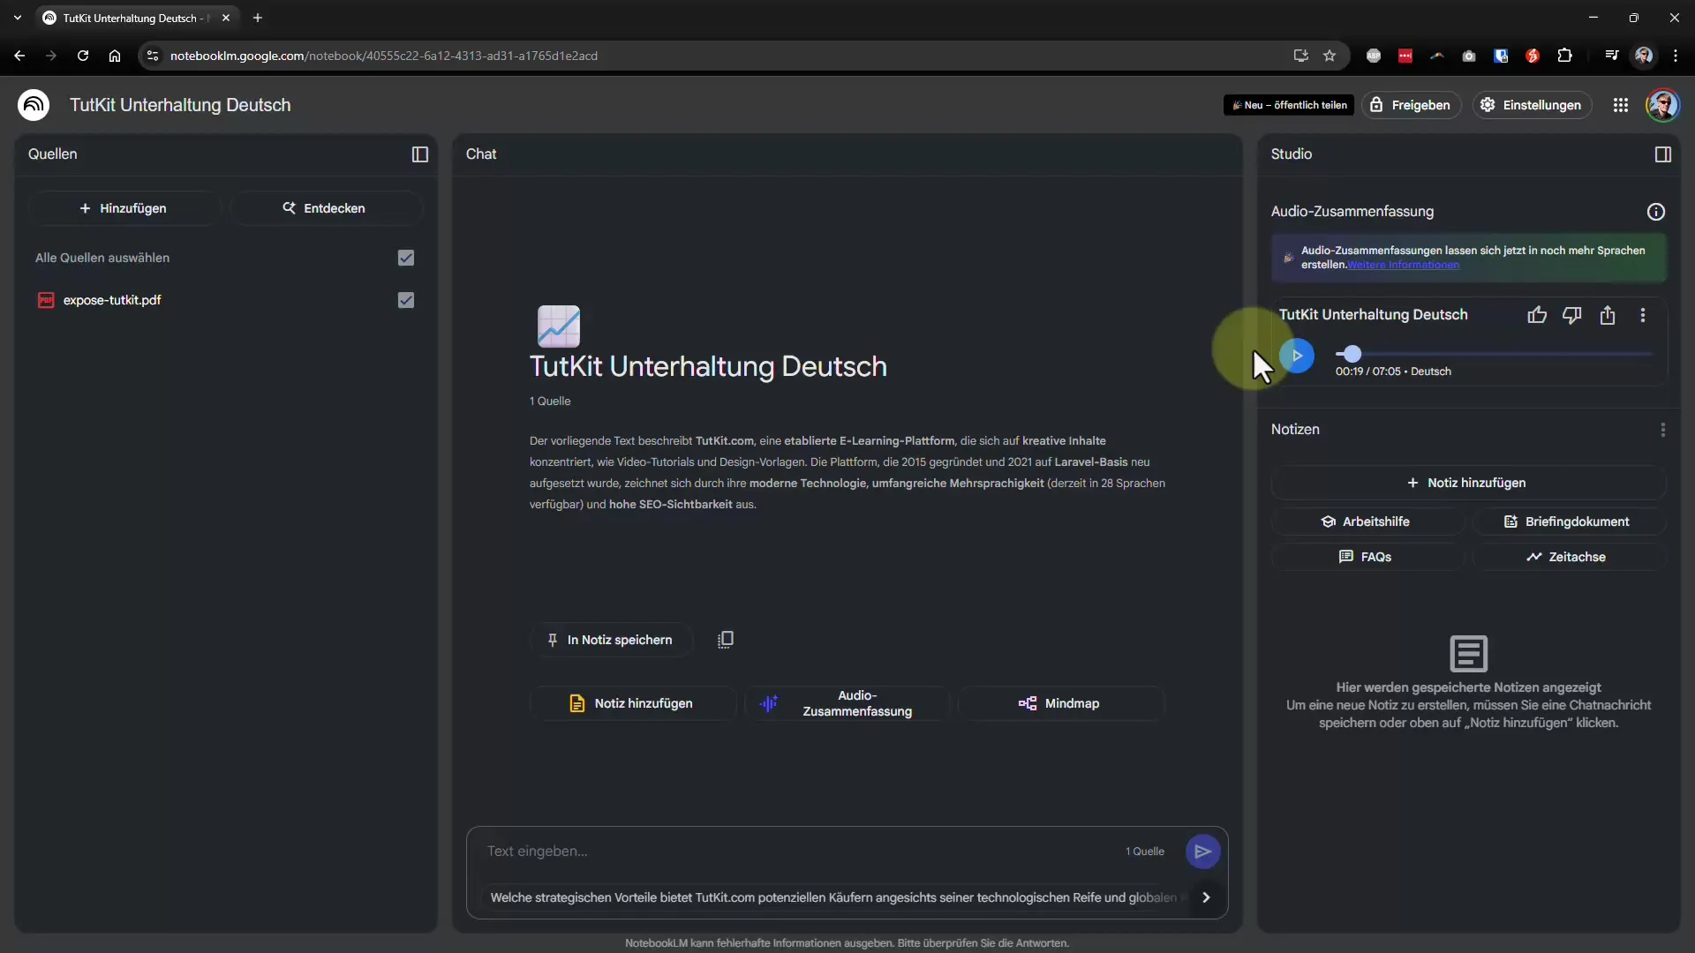Open the Freigeben share dialog
Viewport: 1695px width, 953px height.
(1411, 105)
